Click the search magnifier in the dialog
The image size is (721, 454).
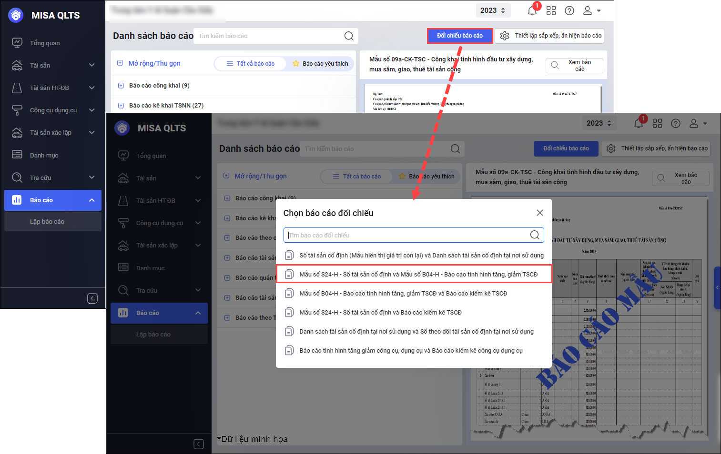[x=535, y=235]
